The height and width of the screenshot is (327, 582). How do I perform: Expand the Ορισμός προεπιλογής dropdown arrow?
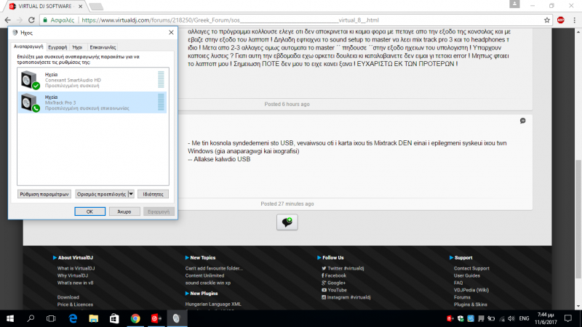point(131,194)
